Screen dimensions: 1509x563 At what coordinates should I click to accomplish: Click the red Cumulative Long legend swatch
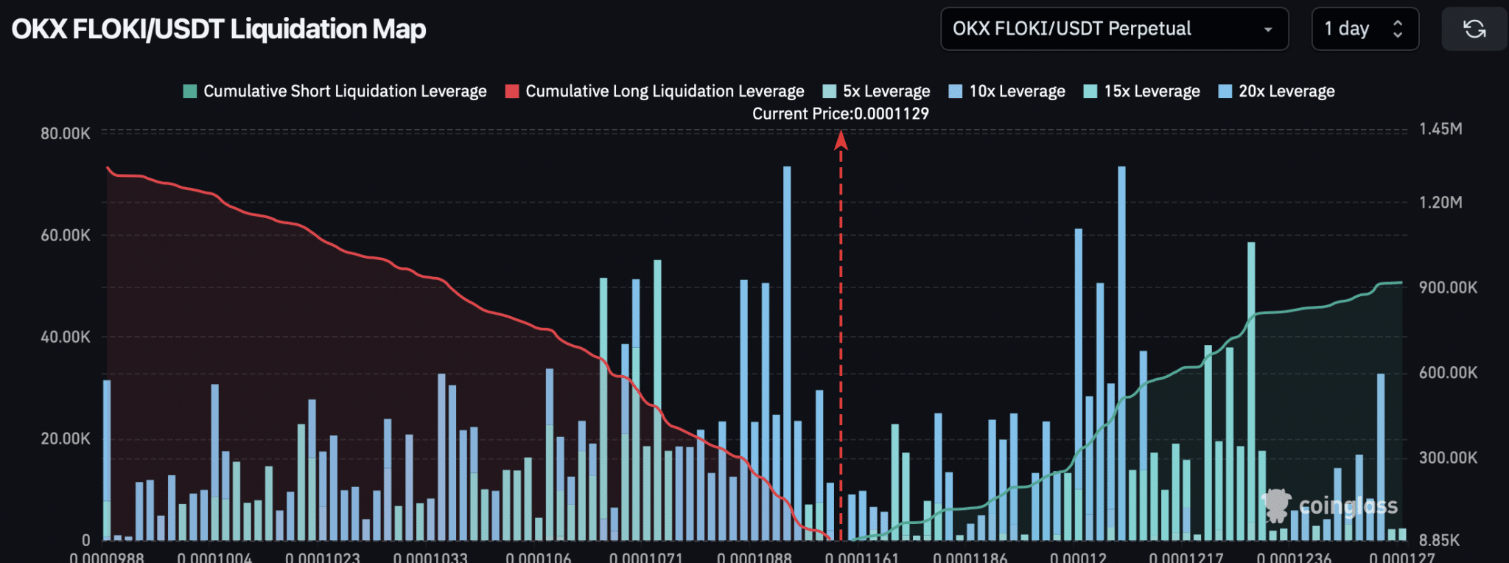[512, 91]
